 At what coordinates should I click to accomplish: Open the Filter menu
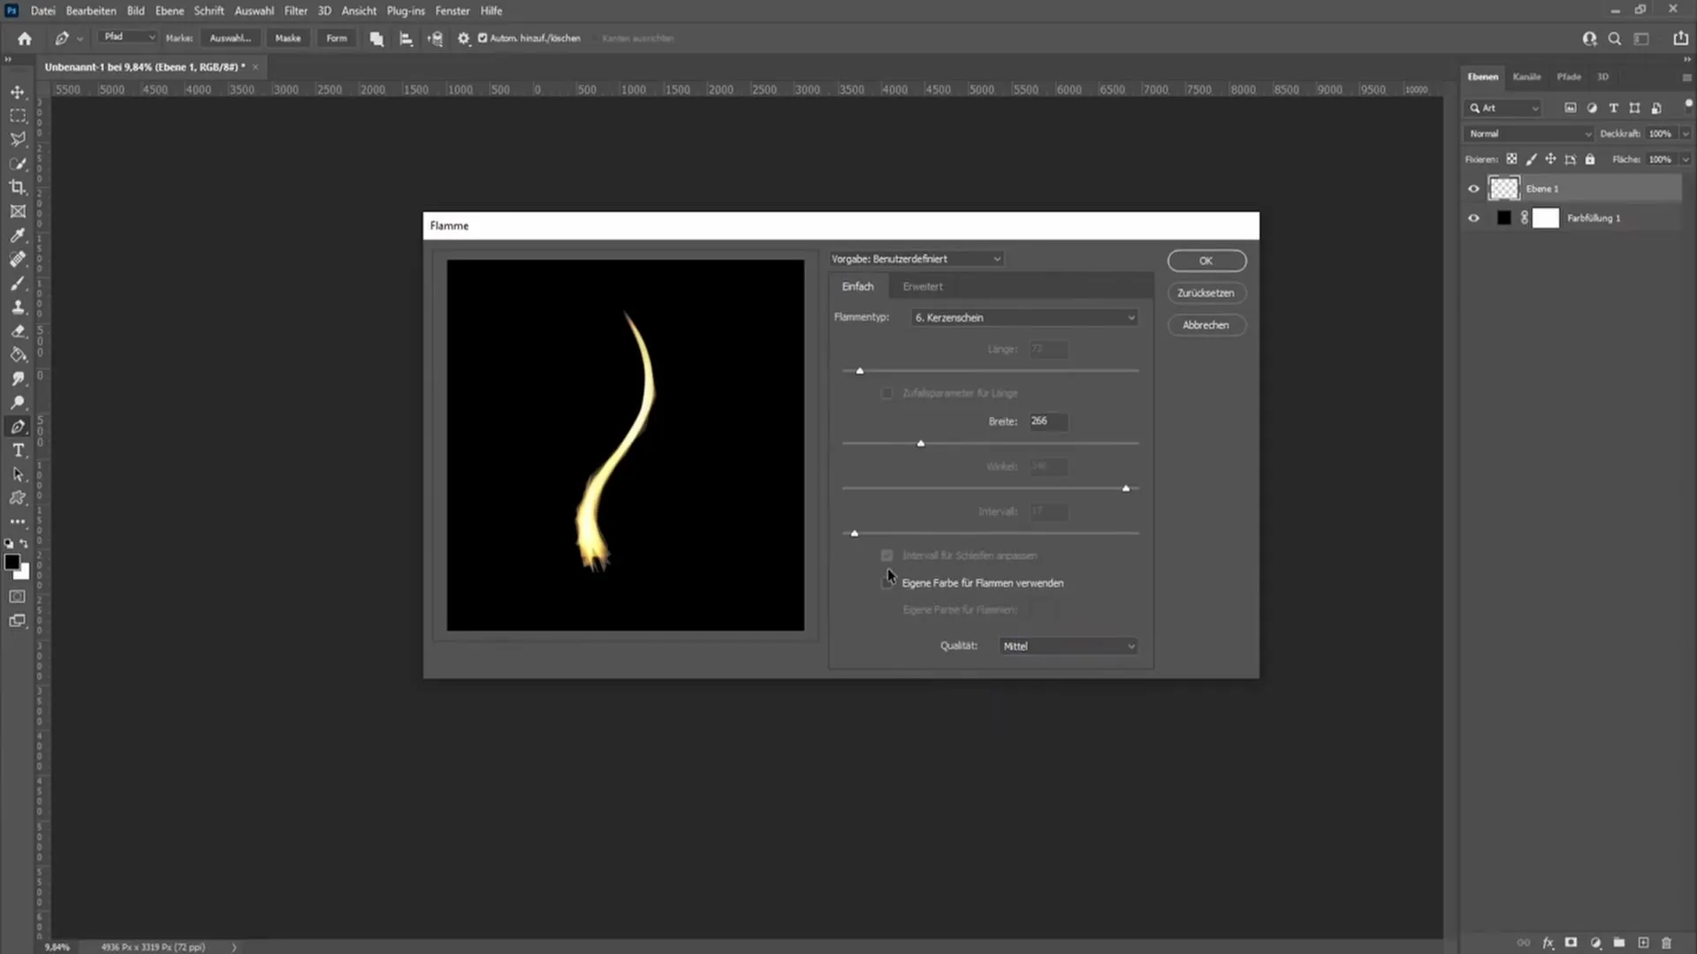295,11
